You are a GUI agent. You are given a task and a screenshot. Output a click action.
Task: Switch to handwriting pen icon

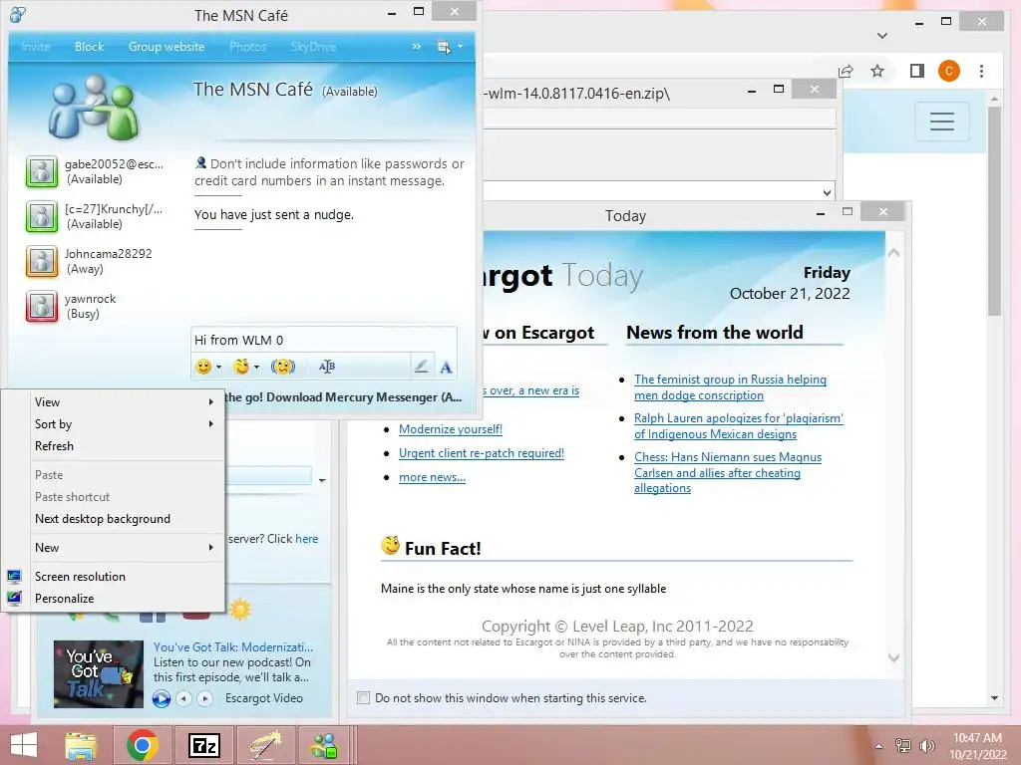click(x=422, y=367)
